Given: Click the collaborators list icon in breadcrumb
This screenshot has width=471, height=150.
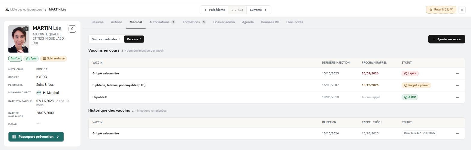Looking at the screenshot, I should tap(7, 10).
